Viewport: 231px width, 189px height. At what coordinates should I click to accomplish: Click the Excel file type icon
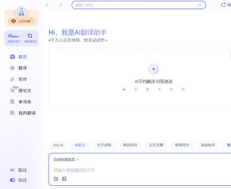point(159,89)
